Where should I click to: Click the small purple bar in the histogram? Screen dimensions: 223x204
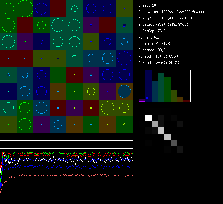click(x=142, y=100)
